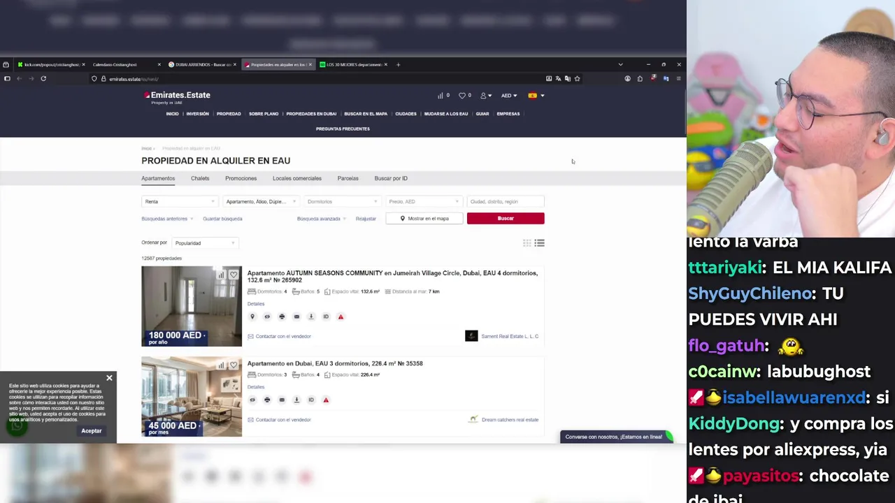895x503 pixels.
Task: Click Guardar búsqueda link
Action: [222, 219]
